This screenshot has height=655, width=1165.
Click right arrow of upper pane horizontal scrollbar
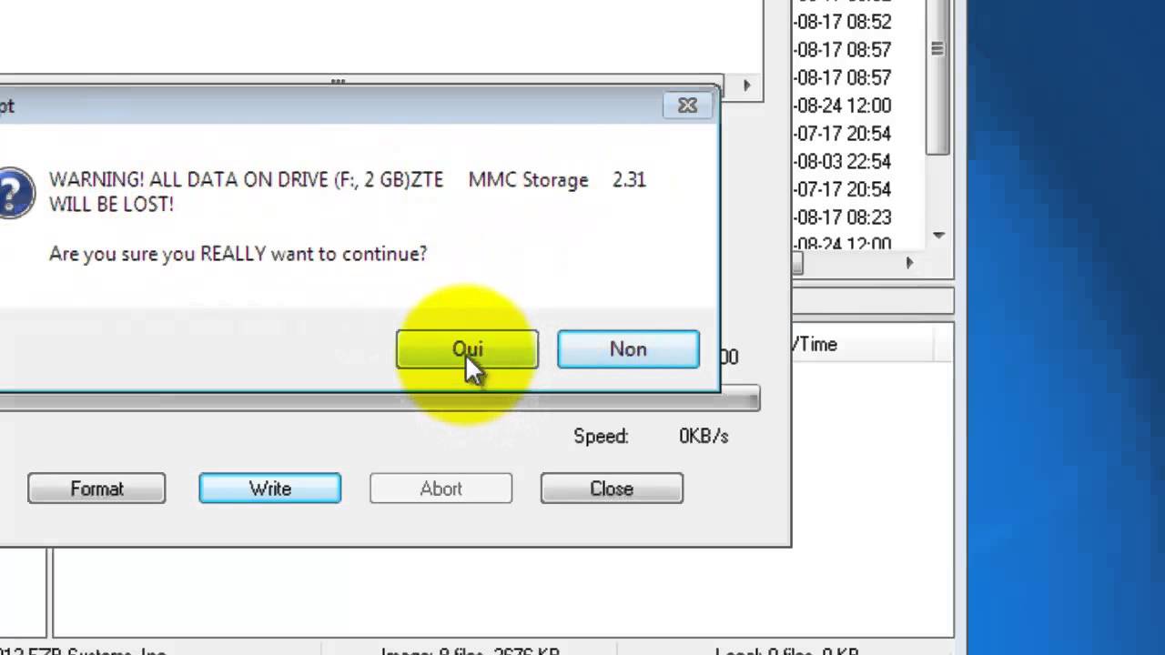click(746, 86)
